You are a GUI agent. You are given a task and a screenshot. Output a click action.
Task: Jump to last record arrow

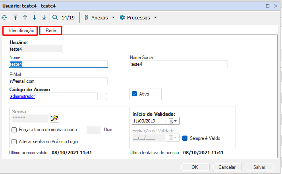coord(44,17)
